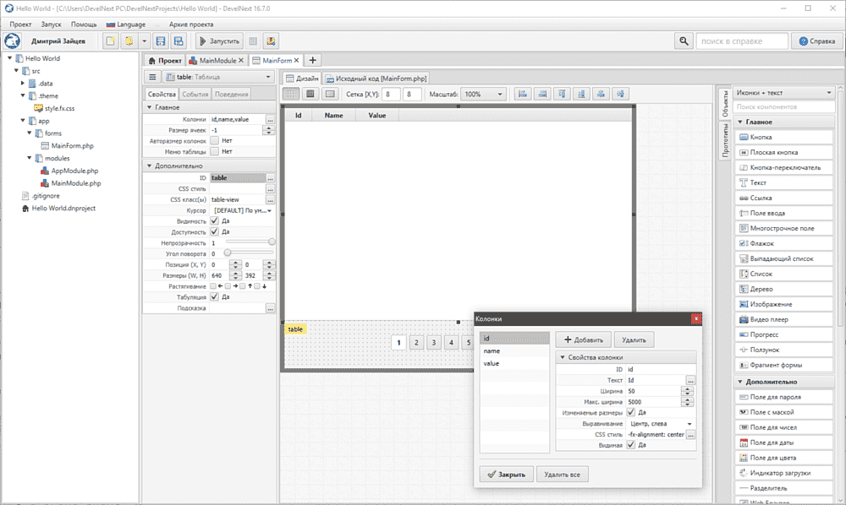Click the save floppy disk toolbar icon

[x=160, y=41]
